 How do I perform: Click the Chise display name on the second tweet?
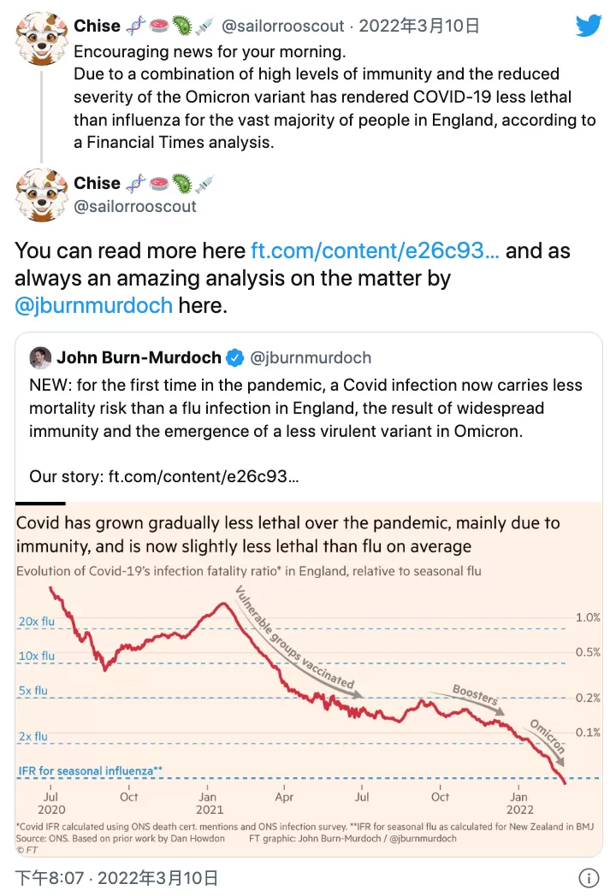(x=98, y=183)
